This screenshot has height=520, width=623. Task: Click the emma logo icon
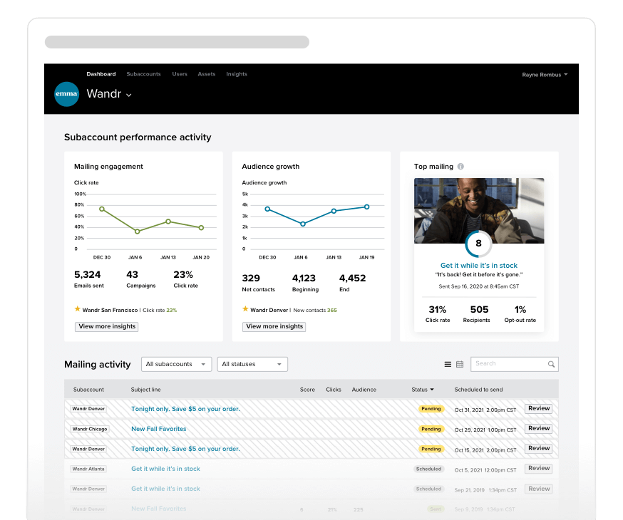pyautogui.click(x=66, y=94)
